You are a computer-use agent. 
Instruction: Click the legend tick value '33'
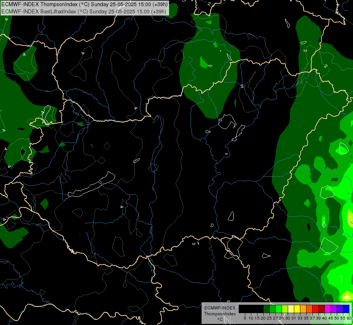(300, 318)
